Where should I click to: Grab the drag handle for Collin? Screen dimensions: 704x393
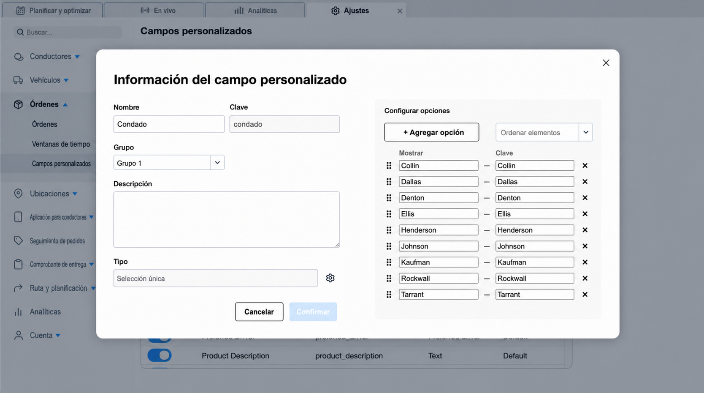tap(389, 166)
